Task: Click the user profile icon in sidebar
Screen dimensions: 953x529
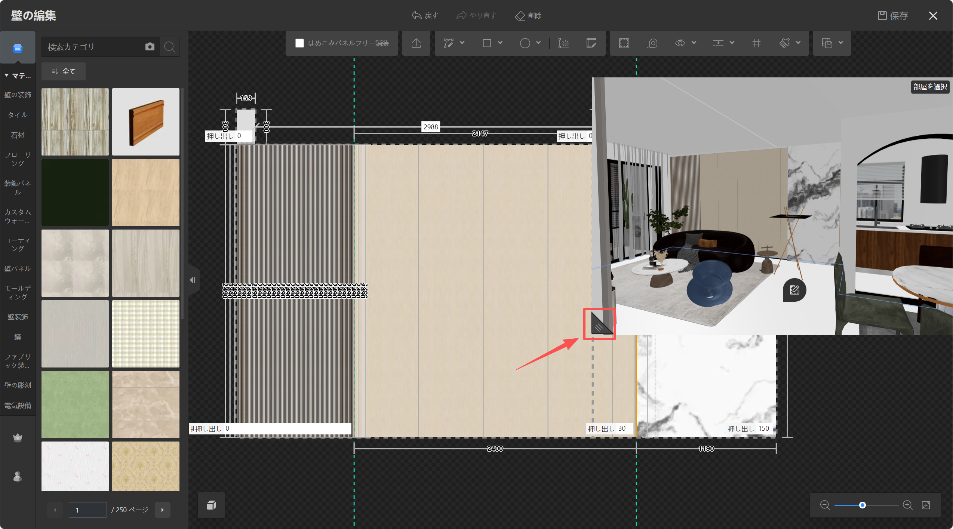Action: (x=18, y=476)
